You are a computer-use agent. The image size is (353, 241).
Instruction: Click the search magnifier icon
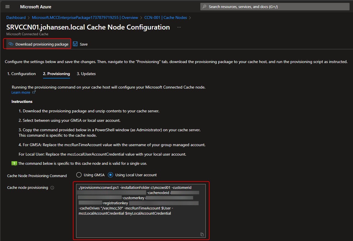click(x=204, y=7)
